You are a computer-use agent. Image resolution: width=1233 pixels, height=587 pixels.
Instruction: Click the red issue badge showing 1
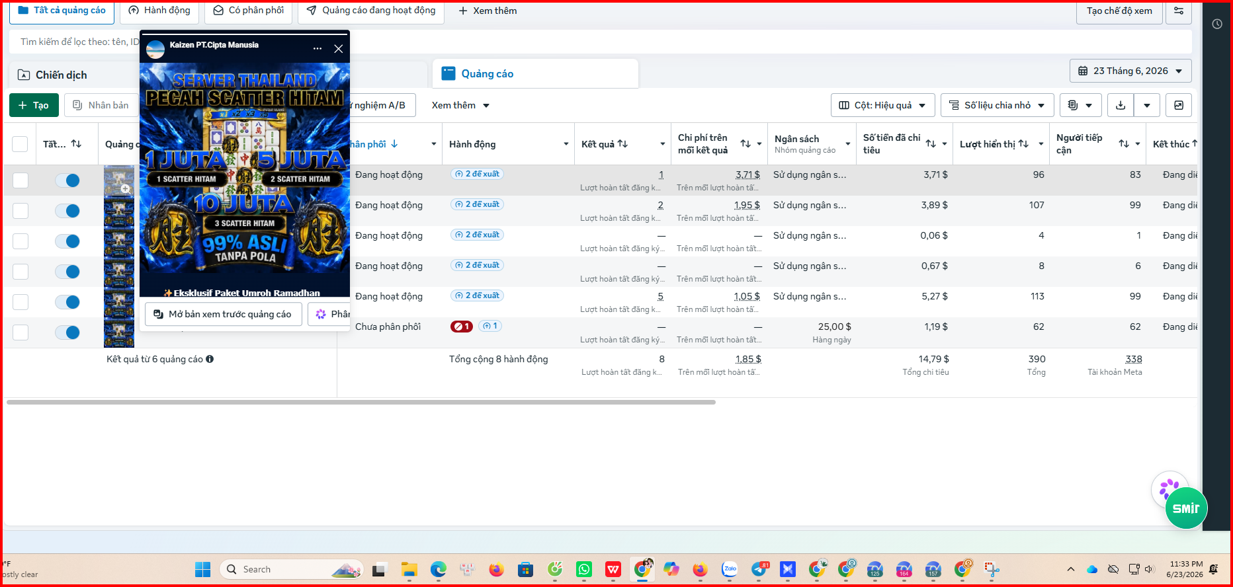pos(462,327)
